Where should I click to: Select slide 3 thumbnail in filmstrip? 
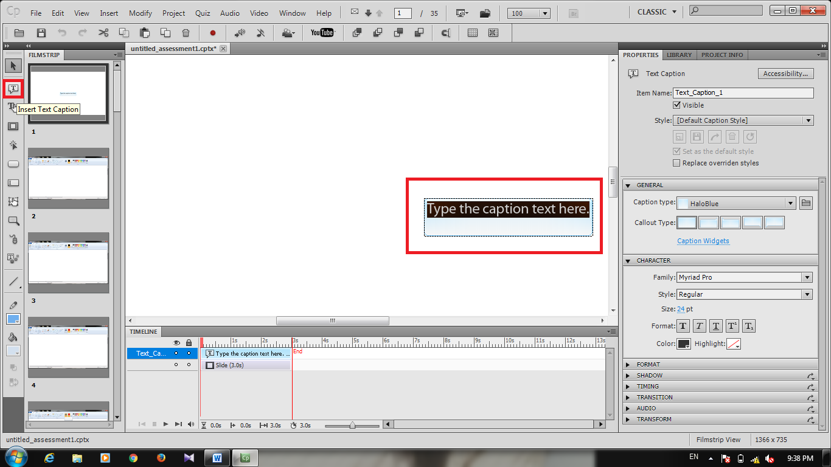click(x=68, y=263)
